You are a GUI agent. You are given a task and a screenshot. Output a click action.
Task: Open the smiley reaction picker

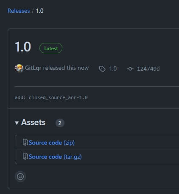(x=20, y=177)
